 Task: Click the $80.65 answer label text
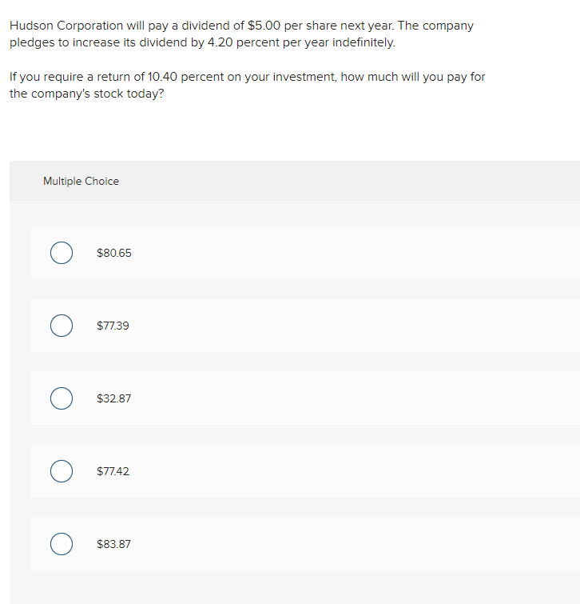coord(113,253)
